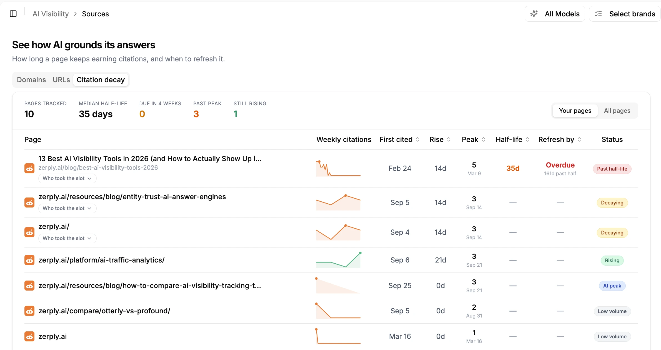
Task: Sort by Rise column arrows
Action: 449,139
